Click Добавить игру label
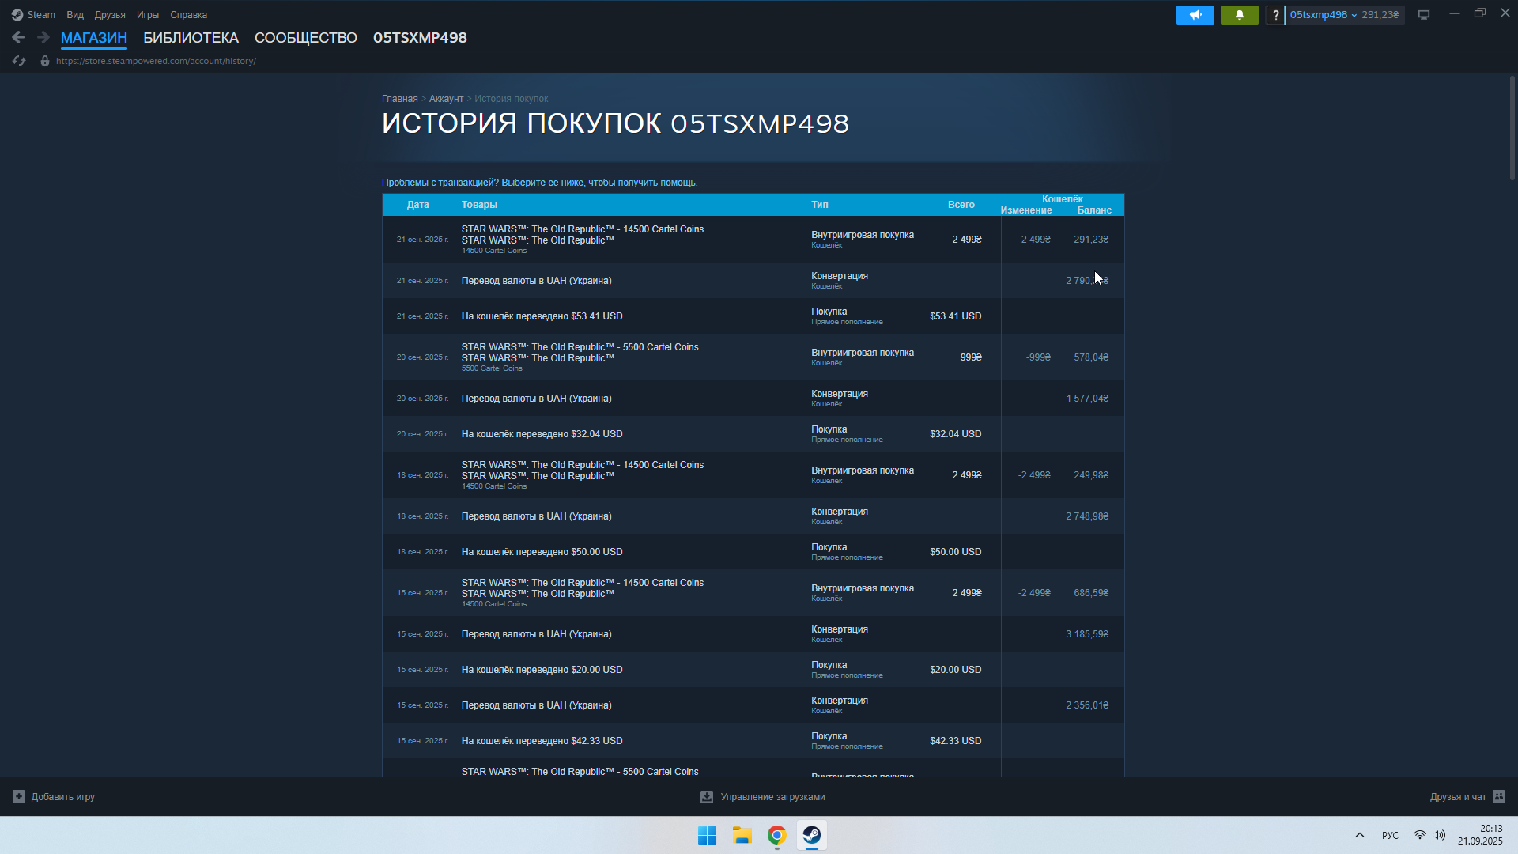The image size is (1518, 854). pyautogui.click(x=63, y=797)
